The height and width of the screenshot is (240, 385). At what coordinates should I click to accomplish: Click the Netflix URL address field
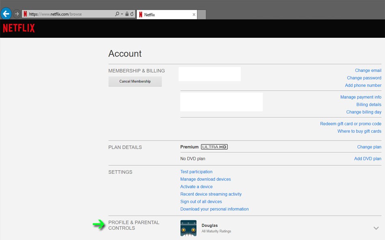[x=69, y=14]
